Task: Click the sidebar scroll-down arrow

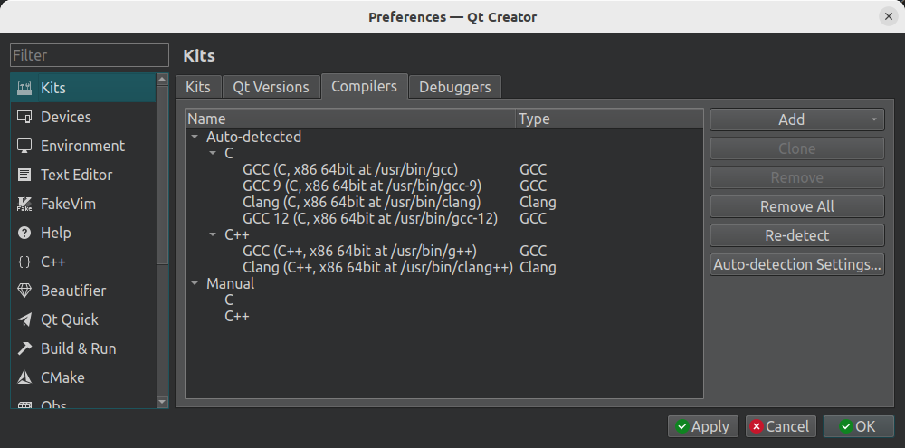Action: point(162,402)
